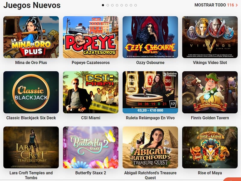This screenshot has height=181, width=241.
Task: Open the Classic Blackjack game image
Action: click(31, 92)
